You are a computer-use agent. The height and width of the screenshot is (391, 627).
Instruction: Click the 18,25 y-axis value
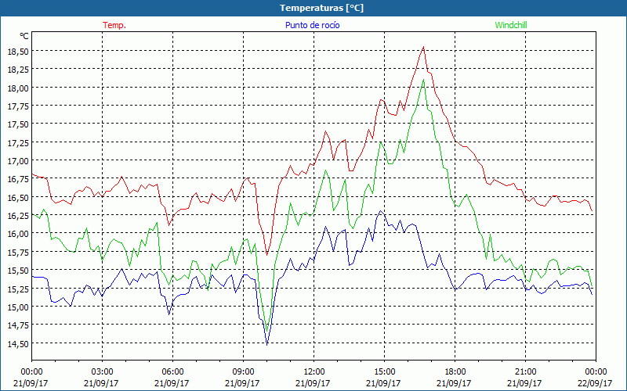[18, 70]
